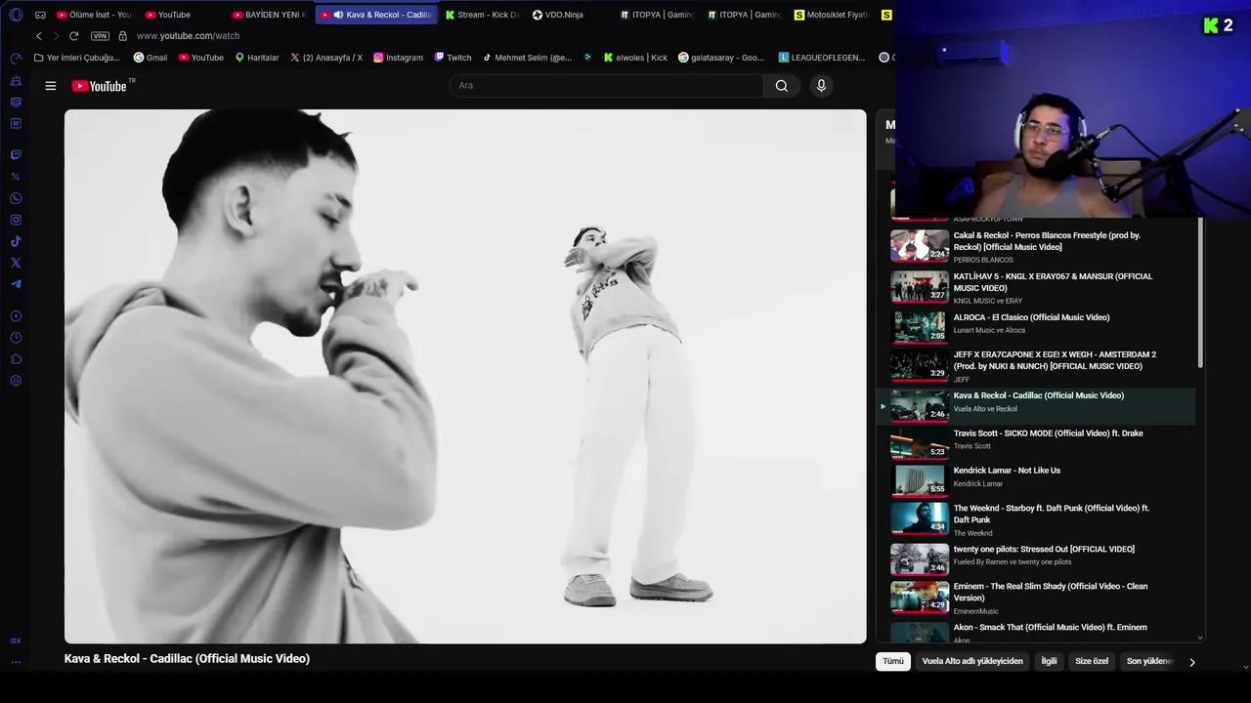Open the Twitch bookmark
This screenshot has height=703, width=1251.
point(453,58)
